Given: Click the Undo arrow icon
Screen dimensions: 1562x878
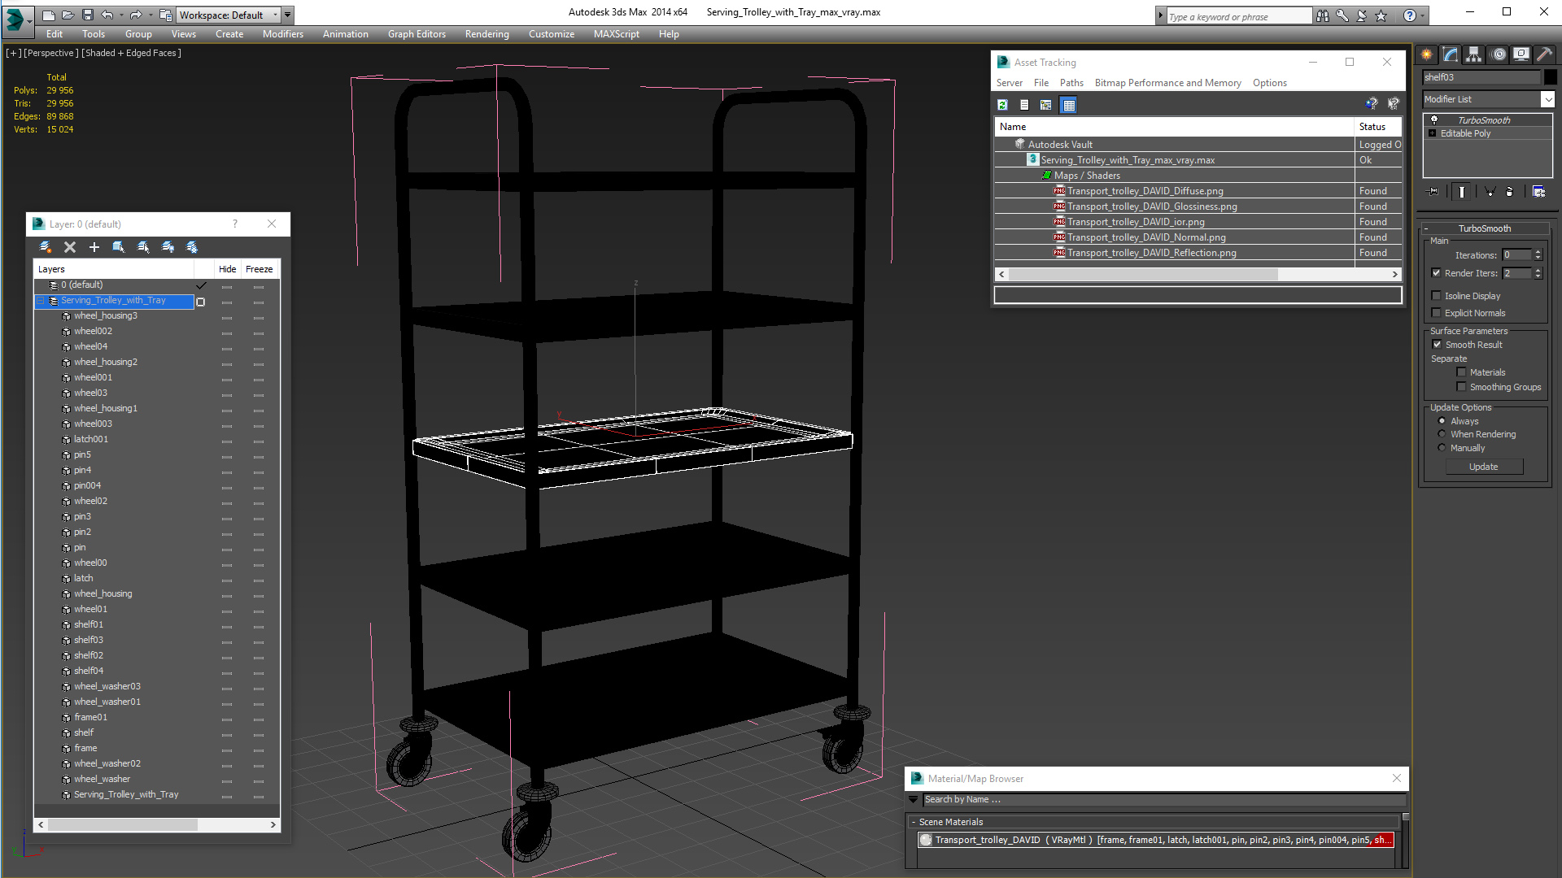Looking at the screenshot, I should pos(107,15).
